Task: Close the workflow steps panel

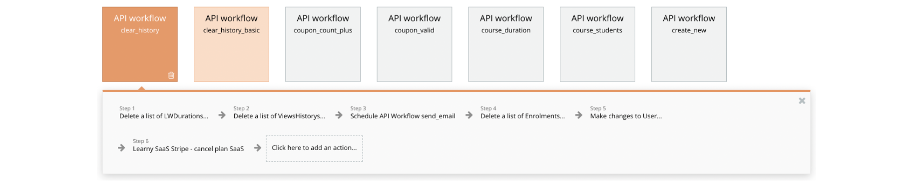Action: click(802, 101)
